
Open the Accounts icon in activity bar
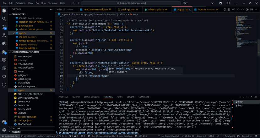[4, 122]
